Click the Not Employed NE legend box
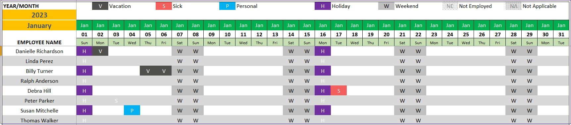Screen dimensions: 571x125 (x=450, y=6)
